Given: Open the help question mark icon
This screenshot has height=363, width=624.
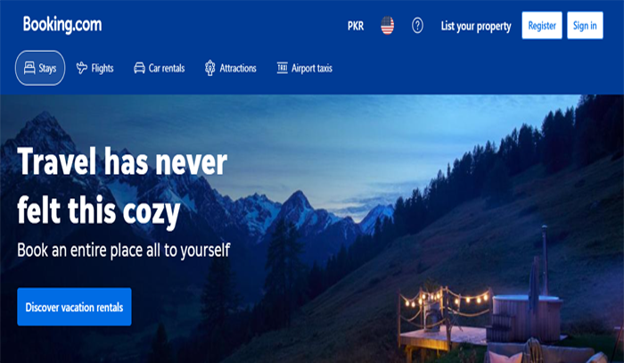Looking at the screenshot, I should click(x=417, y=26).
